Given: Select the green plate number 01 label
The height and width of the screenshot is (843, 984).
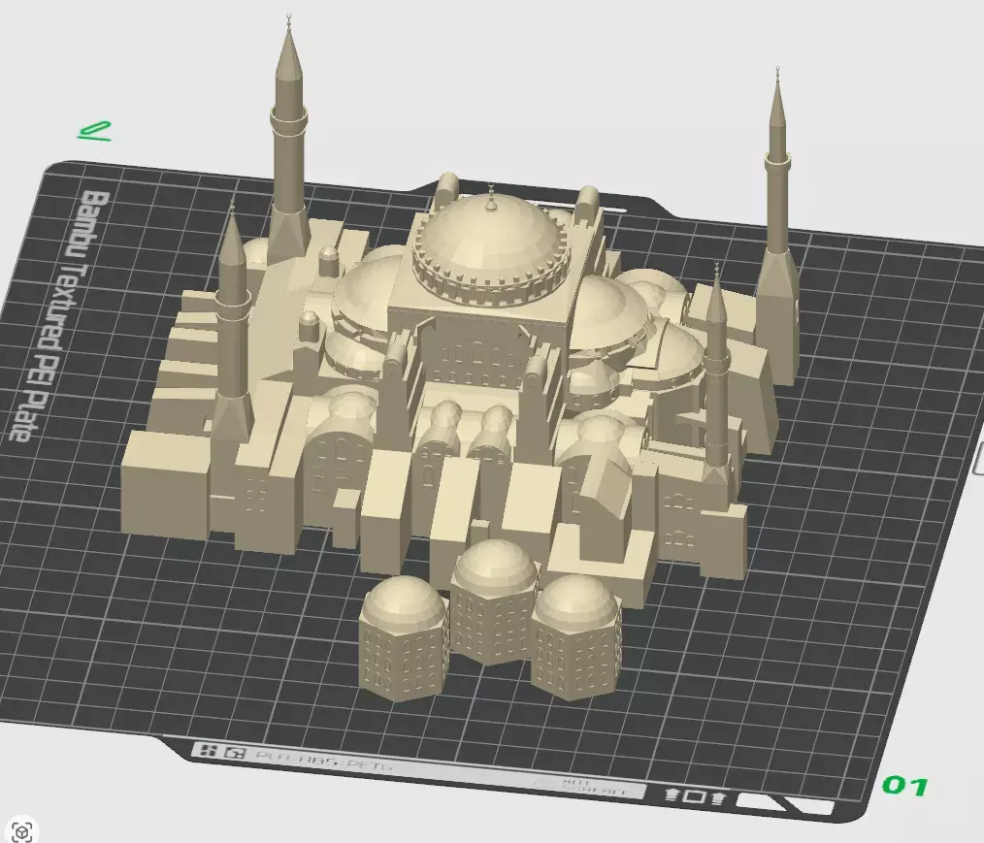Looking at the screenshot, I should tap(904, 786).
